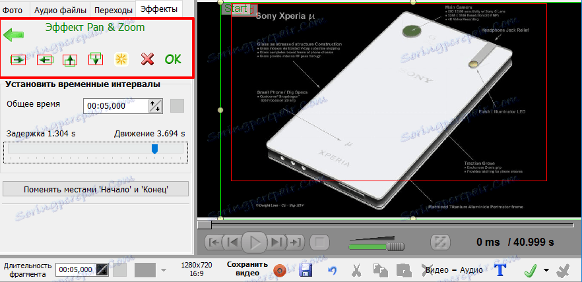Click gray square next to Общее время
Image resolution: width=582 pixels, height=282 pixels.
coord(177,106)
